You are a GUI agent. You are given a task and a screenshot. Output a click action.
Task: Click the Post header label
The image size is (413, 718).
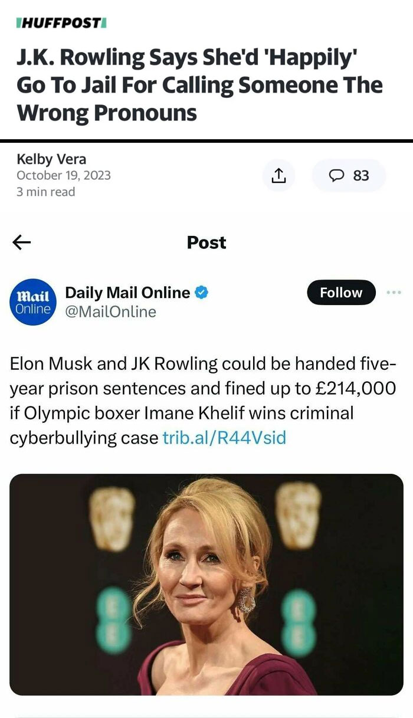pos(205,242)
